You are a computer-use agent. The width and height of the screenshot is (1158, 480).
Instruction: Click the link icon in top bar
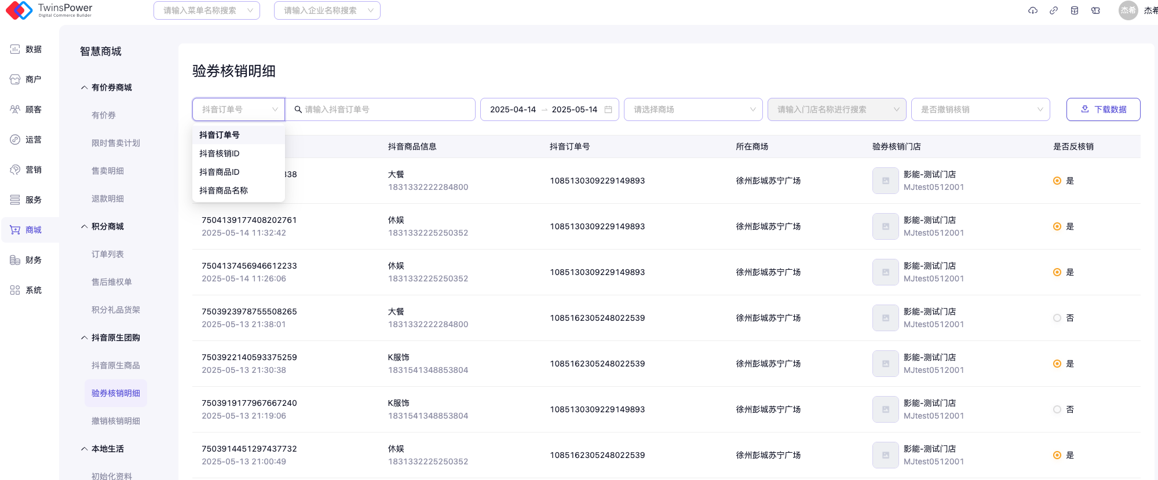[x=1054, y=10]
